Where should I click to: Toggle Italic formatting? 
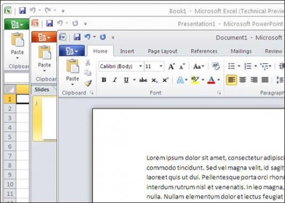(x=115, y=80)
